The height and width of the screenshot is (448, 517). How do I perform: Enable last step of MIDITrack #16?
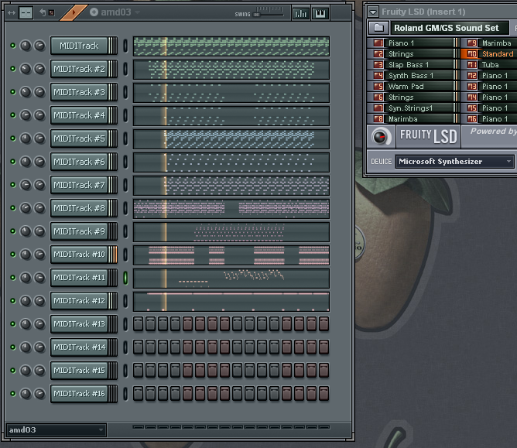[324, 394]
